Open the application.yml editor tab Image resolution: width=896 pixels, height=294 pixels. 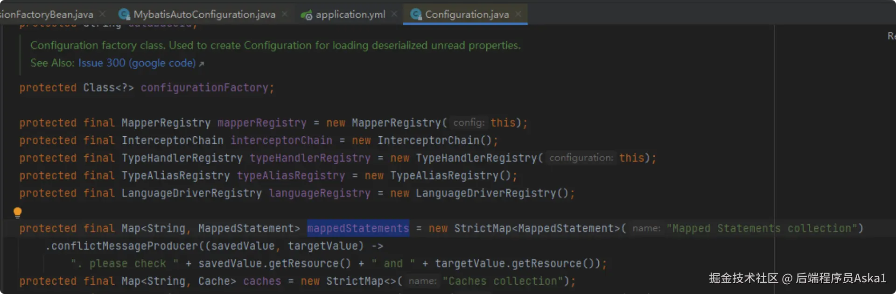coord(350,14)
